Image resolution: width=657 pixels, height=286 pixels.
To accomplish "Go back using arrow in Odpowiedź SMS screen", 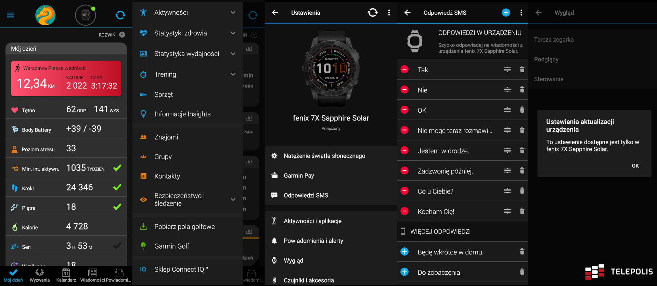I will coord(407,13).
